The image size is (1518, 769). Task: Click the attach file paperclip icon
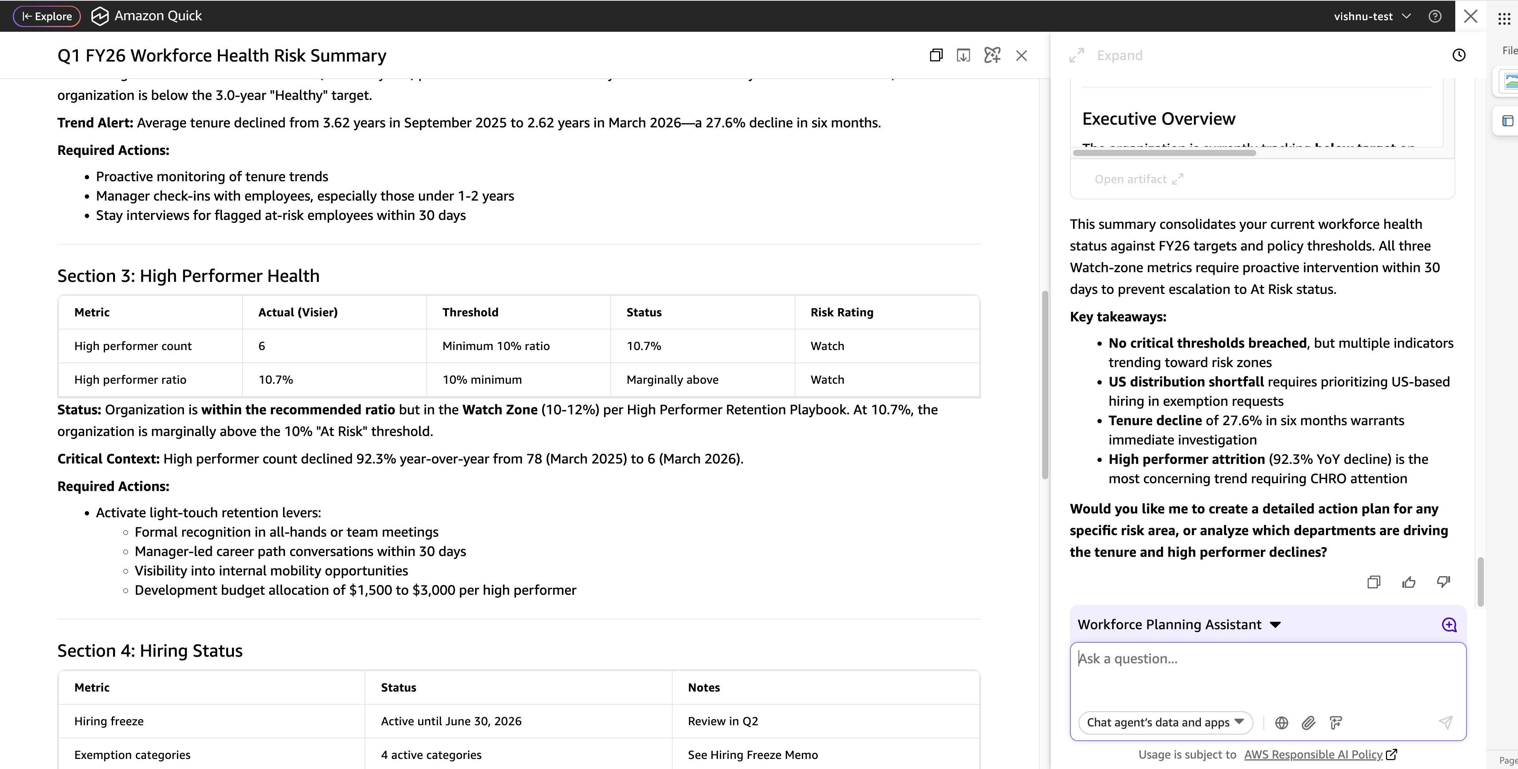pyautogui.click(x=1308, y=723)
